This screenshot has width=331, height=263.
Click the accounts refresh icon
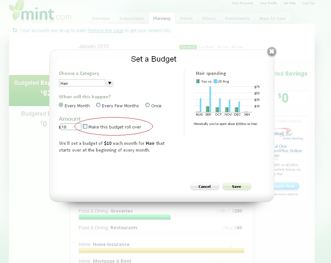click(15, 30)
